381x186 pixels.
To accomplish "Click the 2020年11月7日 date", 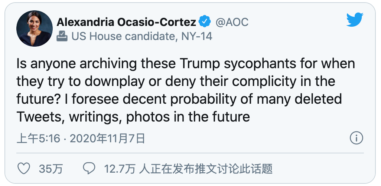I will pyautogui.click(x=107, y=139).
